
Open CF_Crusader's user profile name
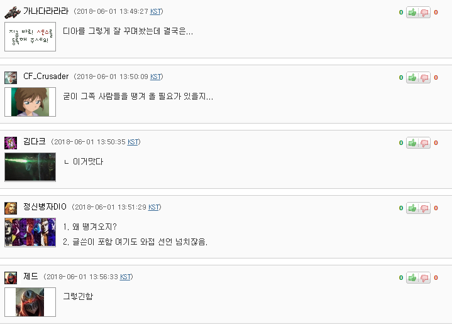tap(46, 77)
